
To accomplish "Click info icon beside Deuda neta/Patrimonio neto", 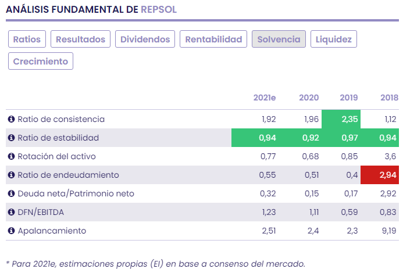I will click(11, 193).
